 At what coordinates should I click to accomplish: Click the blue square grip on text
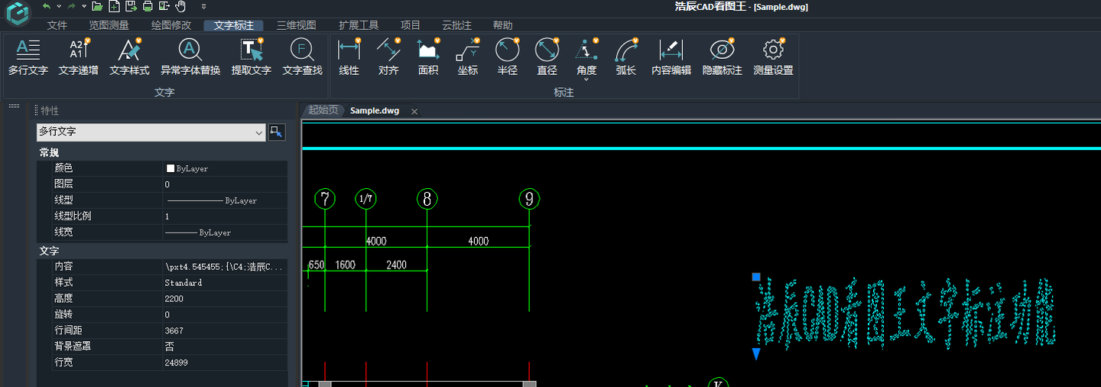click(x=756, y=277)
